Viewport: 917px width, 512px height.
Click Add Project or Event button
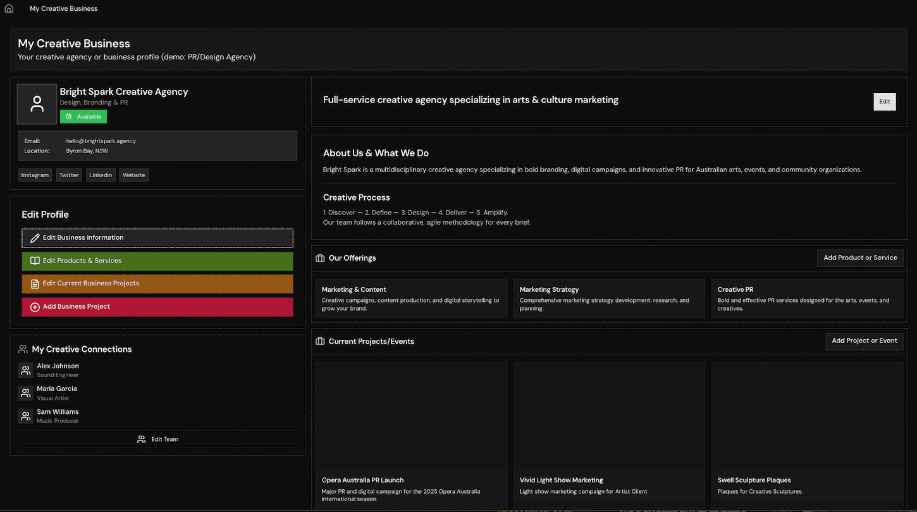point(865,341)
